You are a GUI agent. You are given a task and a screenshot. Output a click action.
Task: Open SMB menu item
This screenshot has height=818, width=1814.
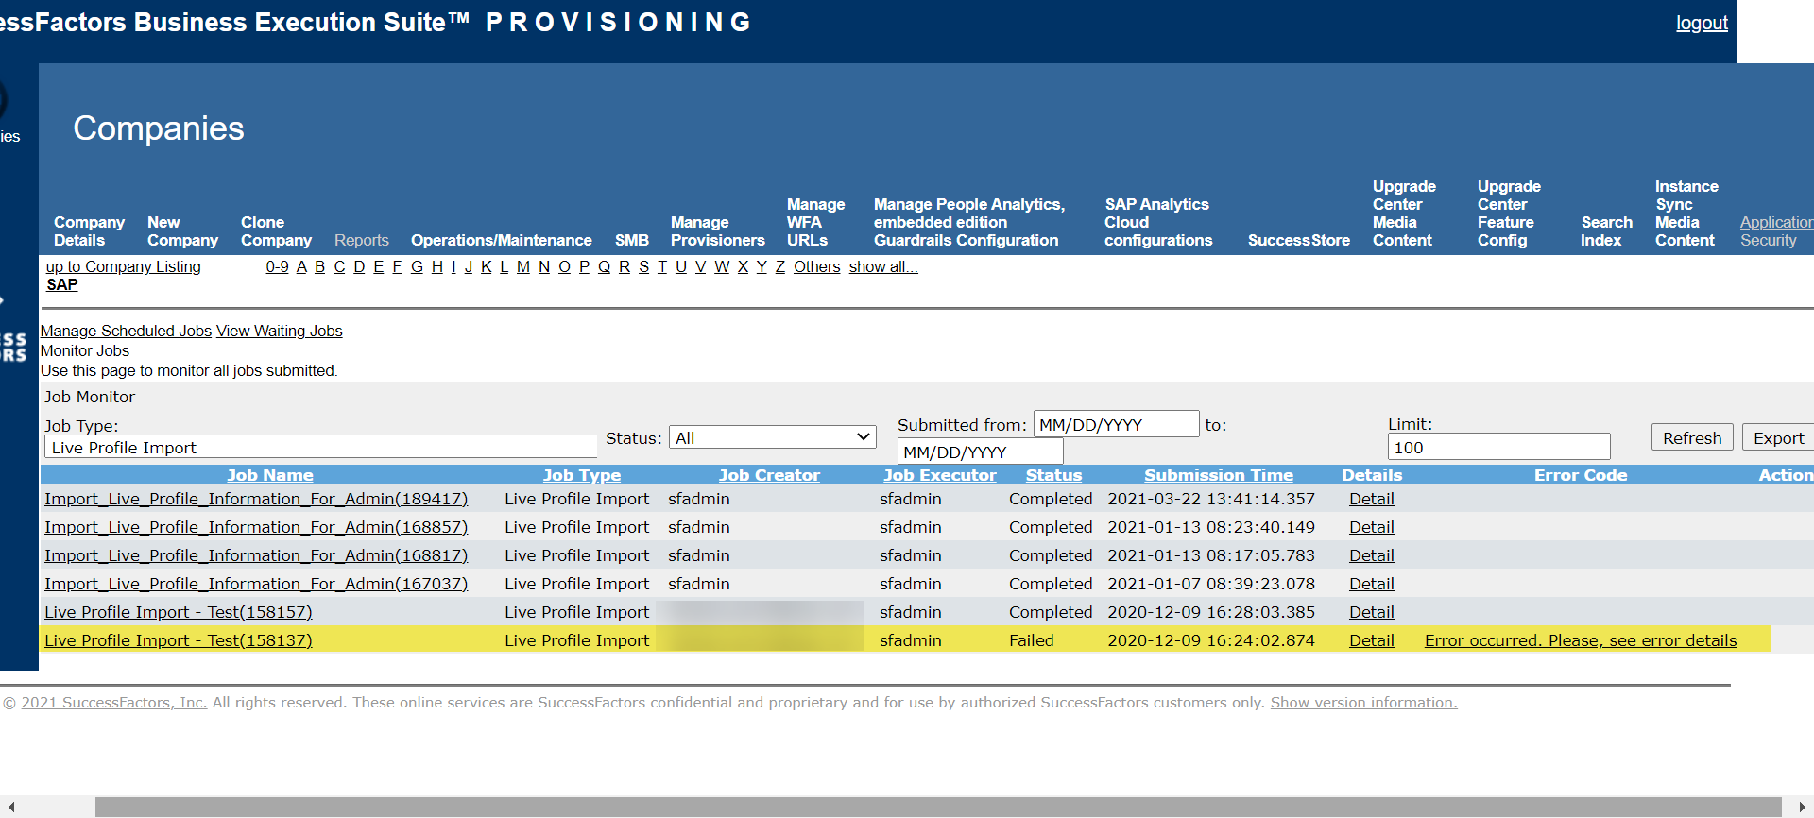(632, 240)
